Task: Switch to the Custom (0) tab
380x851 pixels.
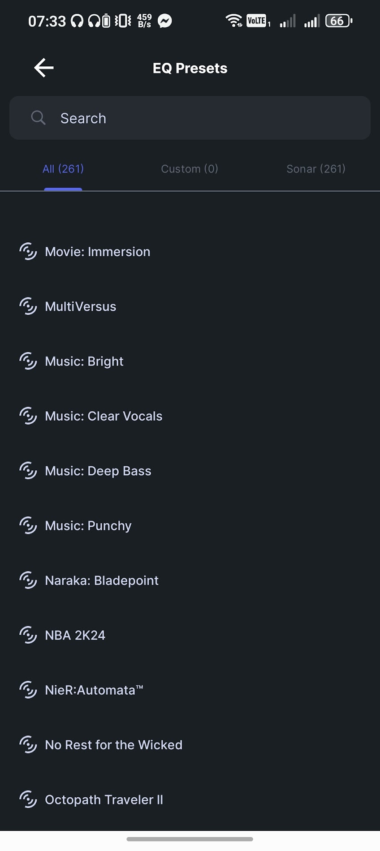Action: pyautogui.click(x=190, y=169)
